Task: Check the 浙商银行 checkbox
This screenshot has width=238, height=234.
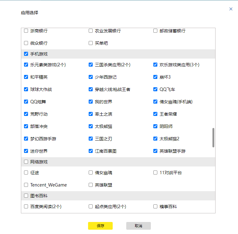Action: (26, 31)
